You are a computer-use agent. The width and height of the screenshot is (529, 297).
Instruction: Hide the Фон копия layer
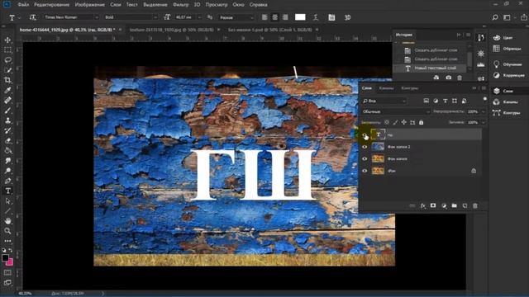point(365,158)
